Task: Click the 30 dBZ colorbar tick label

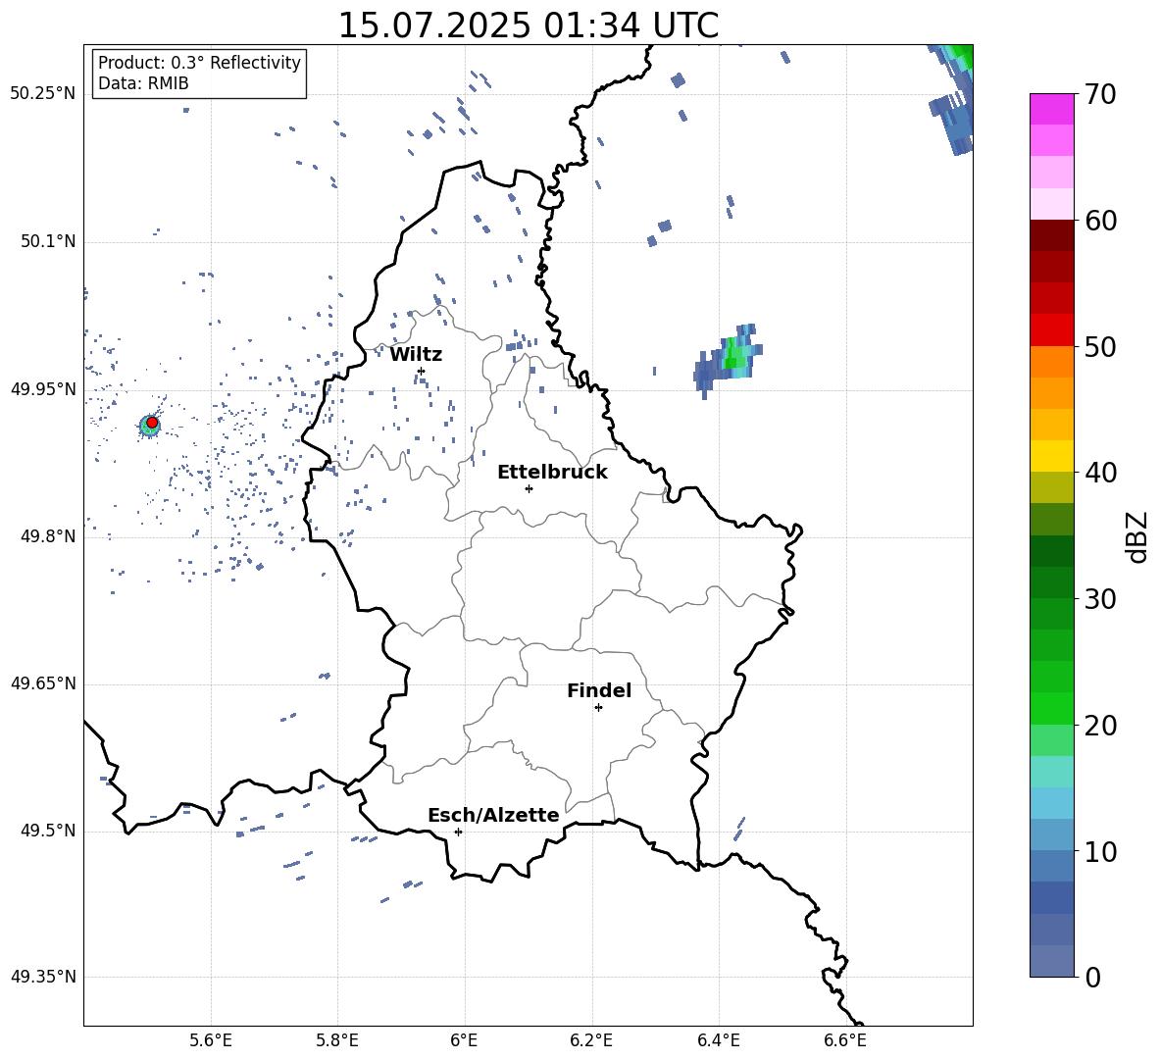Action: click(1100, 599)
